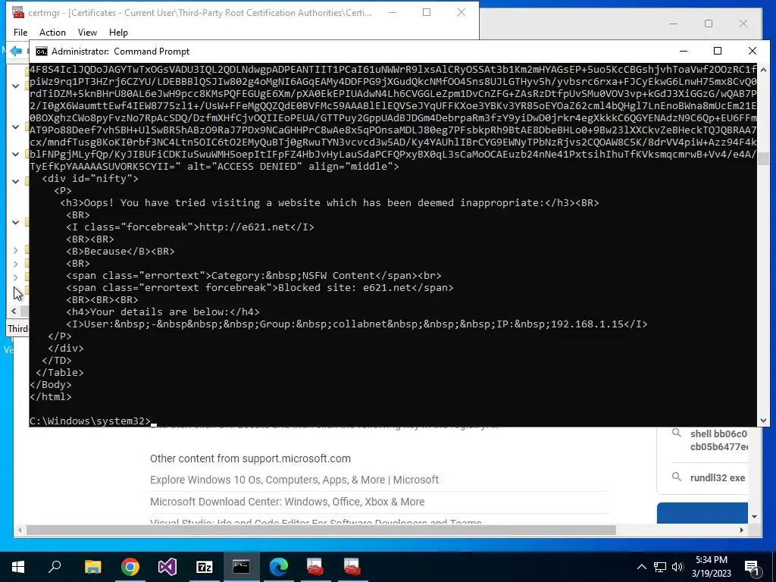Open 'Microsoft Download Center' browser link

click(287, 502)
